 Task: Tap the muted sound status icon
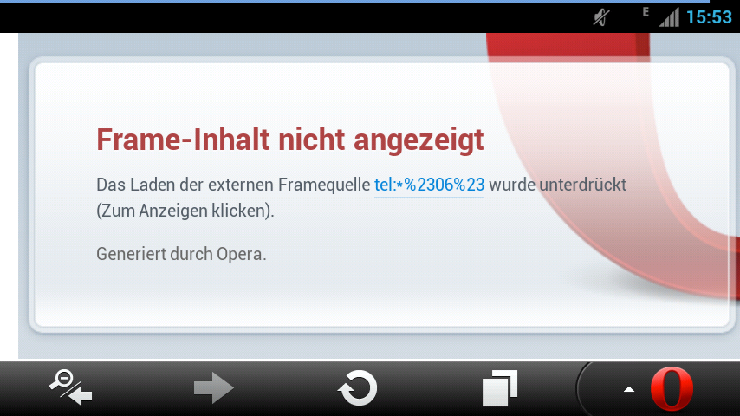pyautogui.click(x=601, y=18)
